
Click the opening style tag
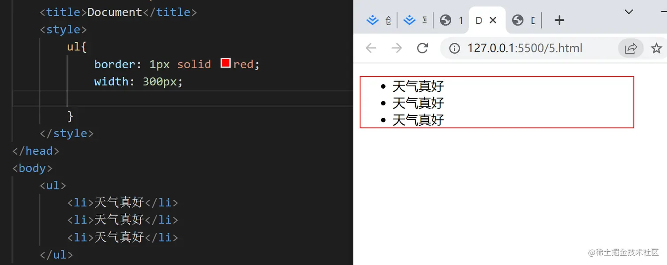coord(63,30)
